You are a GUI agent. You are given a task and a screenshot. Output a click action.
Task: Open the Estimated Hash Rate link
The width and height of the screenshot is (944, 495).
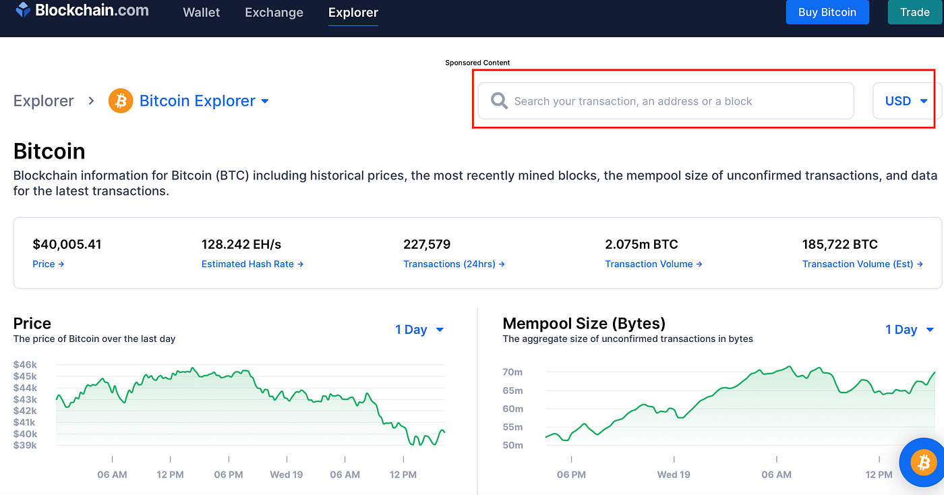[253, 264]
